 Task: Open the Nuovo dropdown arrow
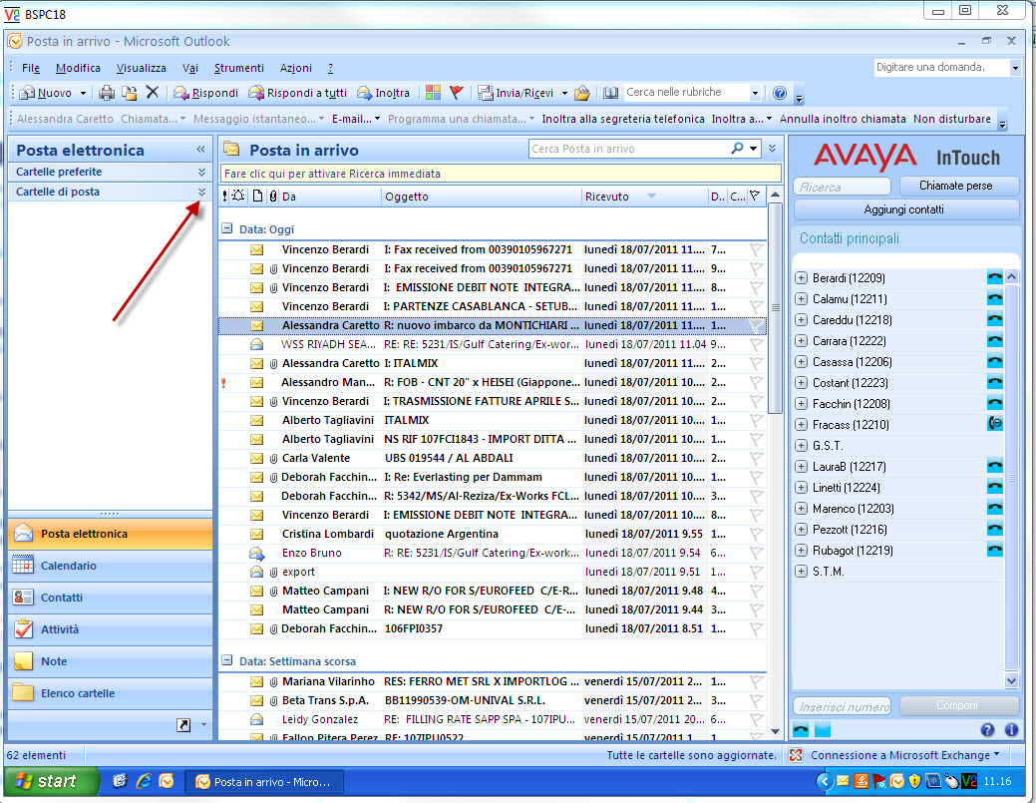[x=83, y=93]
